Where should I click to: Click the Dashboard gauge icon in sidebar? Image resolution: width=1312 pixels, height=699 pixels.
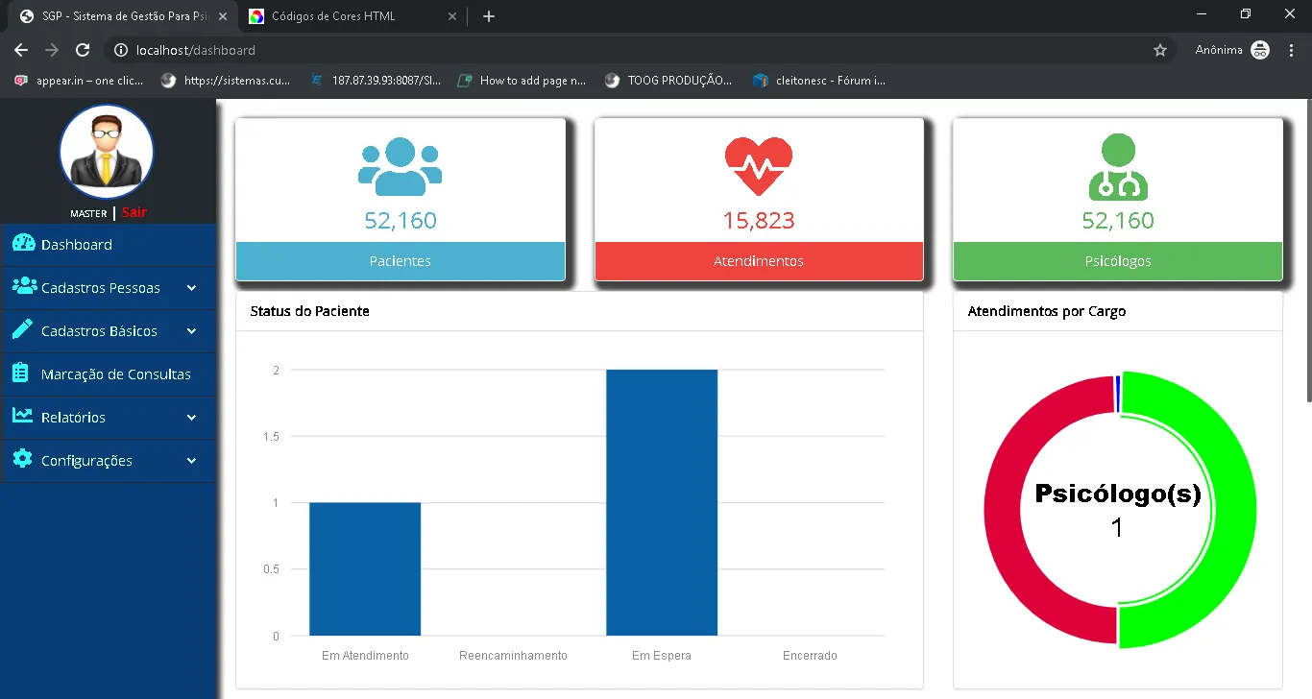click(23, 244)
